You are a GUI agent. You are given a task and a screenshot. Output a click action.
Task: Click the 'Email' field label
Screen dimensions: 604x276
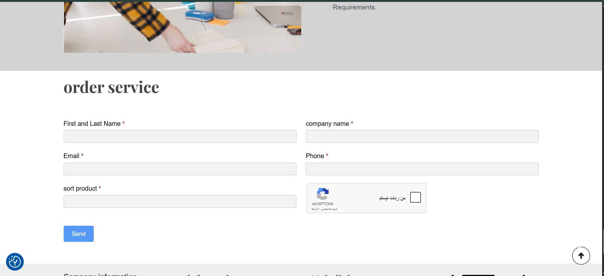click(71, 156)
